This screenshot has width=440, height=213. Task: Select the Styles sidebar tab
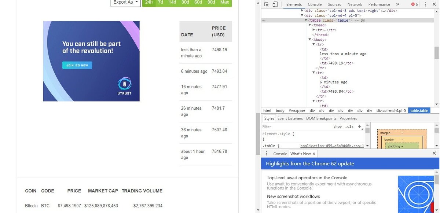[269, 118]
